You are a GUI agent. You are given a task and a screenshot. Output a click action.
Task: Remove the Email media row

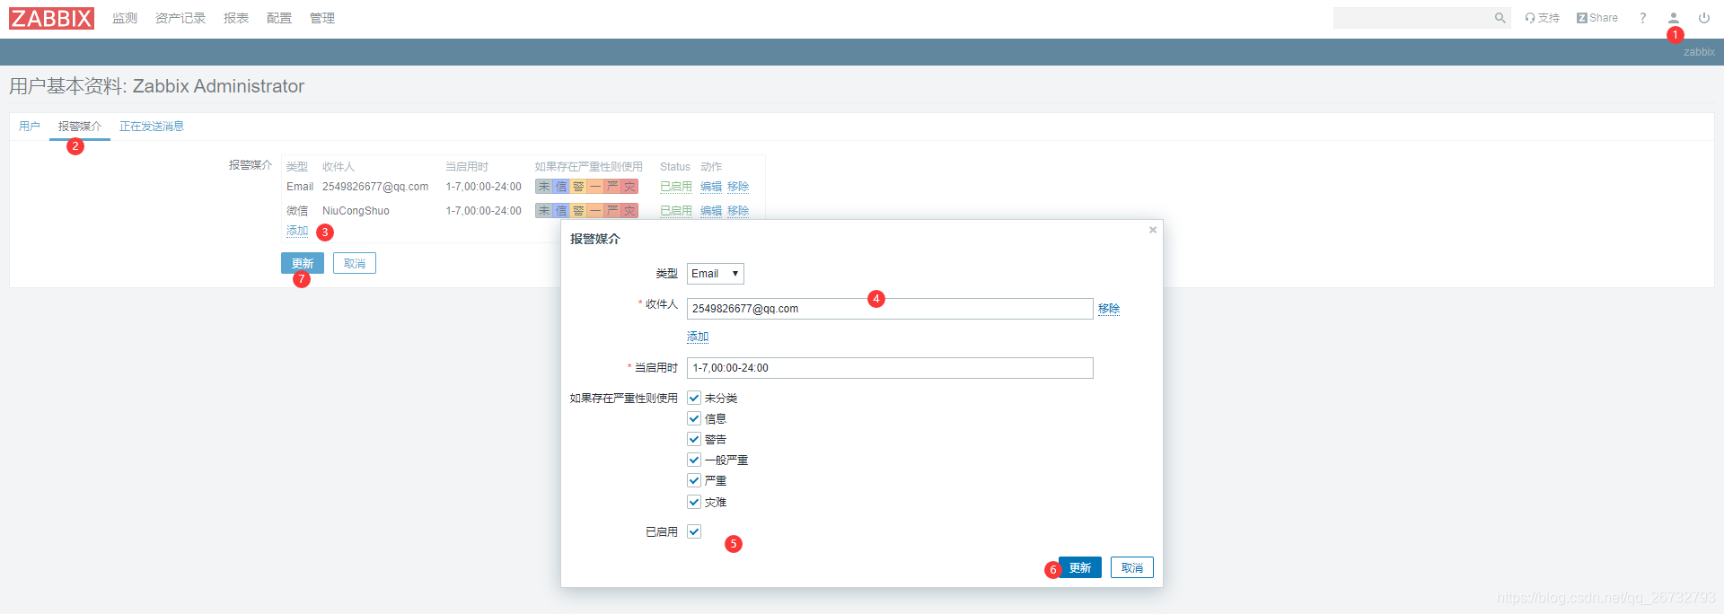(x=738, y=187)
